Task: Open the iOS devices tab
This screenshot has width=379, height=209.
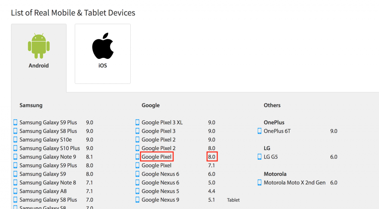Action: [x=103, y=54]
